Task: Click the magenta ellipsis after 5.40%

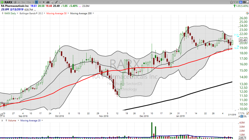Action: point(80,6)
